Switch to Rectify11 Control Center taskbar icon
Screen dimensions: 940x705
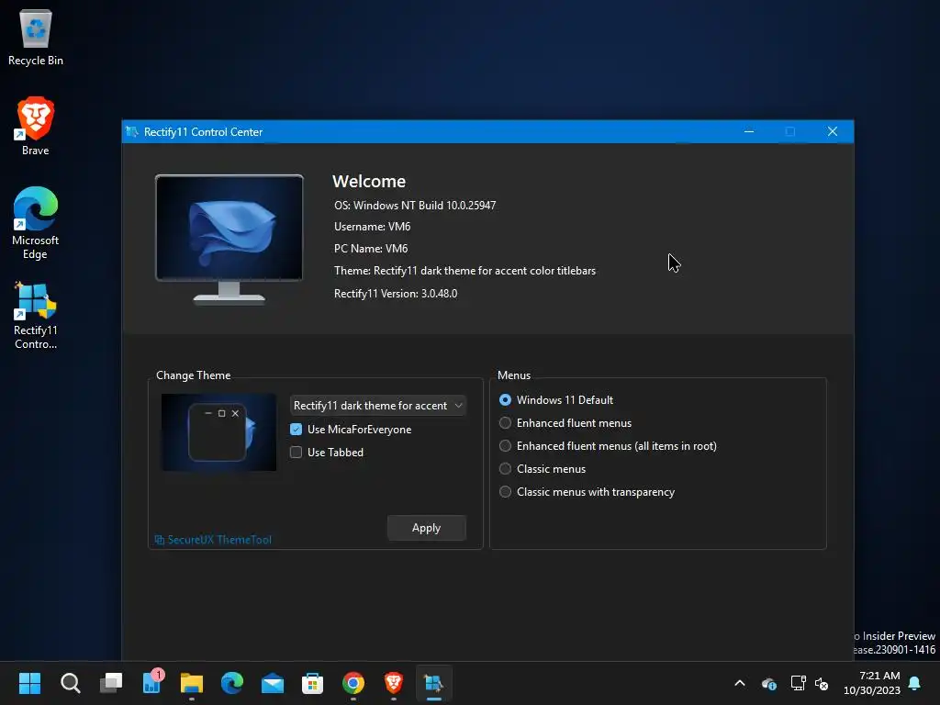click(433, 683)
